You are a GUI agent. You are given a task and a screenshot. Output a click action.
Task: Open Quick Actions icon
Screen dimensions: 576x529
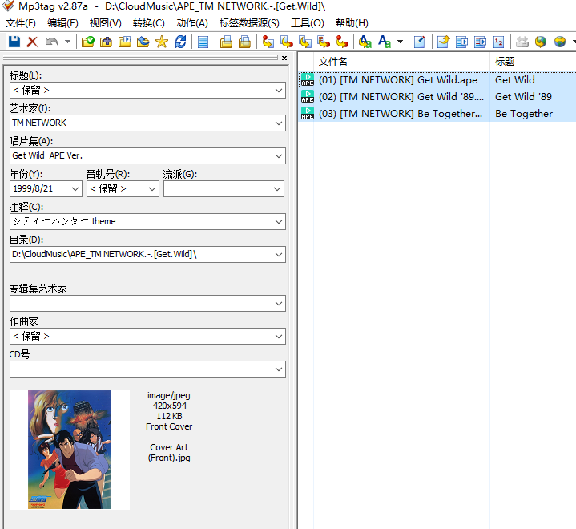coord(385,42)
